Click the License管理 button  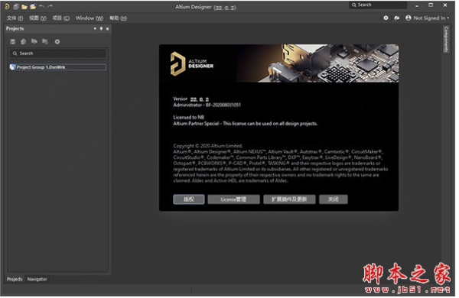233,199
